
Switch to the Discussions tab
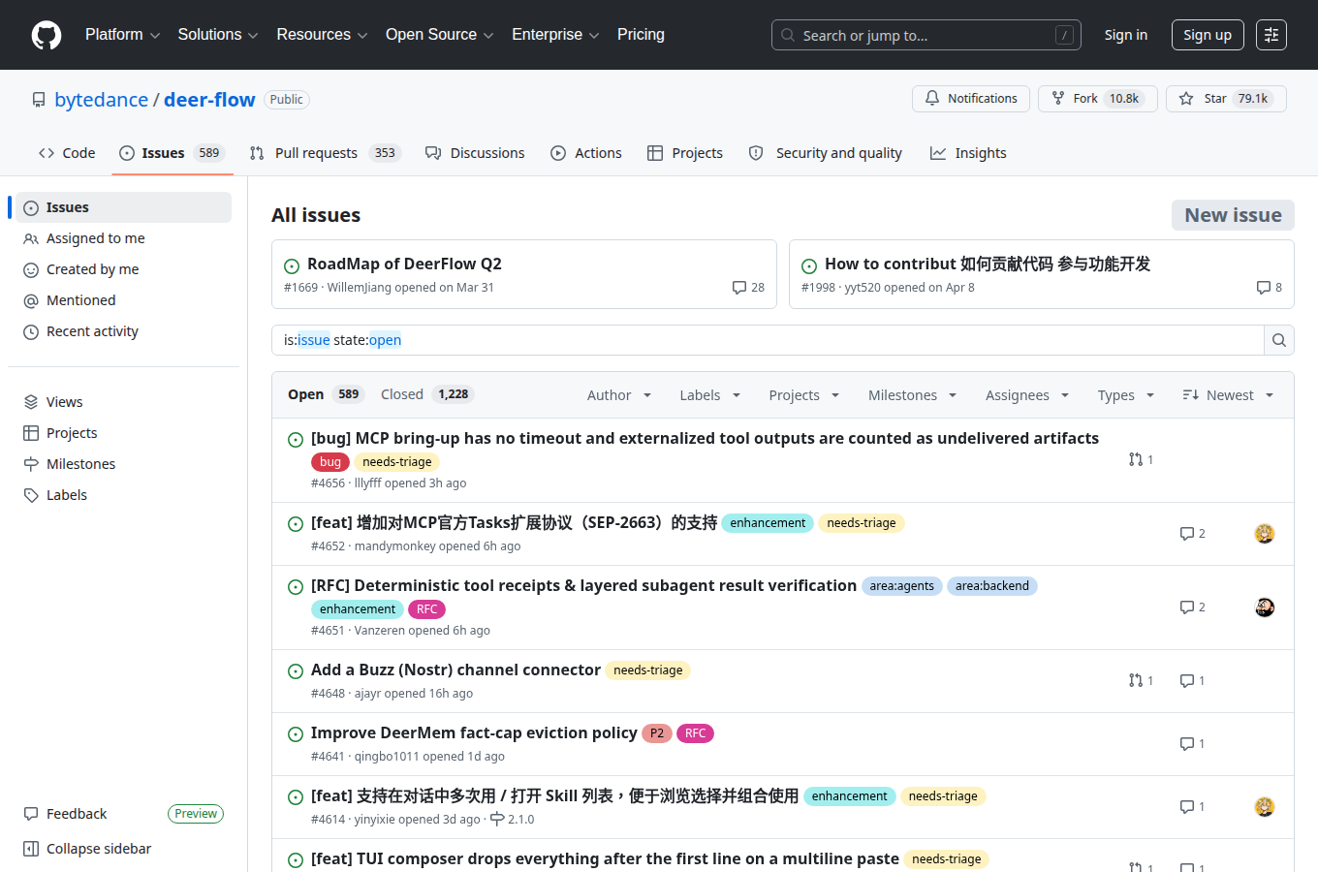(475, 153)
